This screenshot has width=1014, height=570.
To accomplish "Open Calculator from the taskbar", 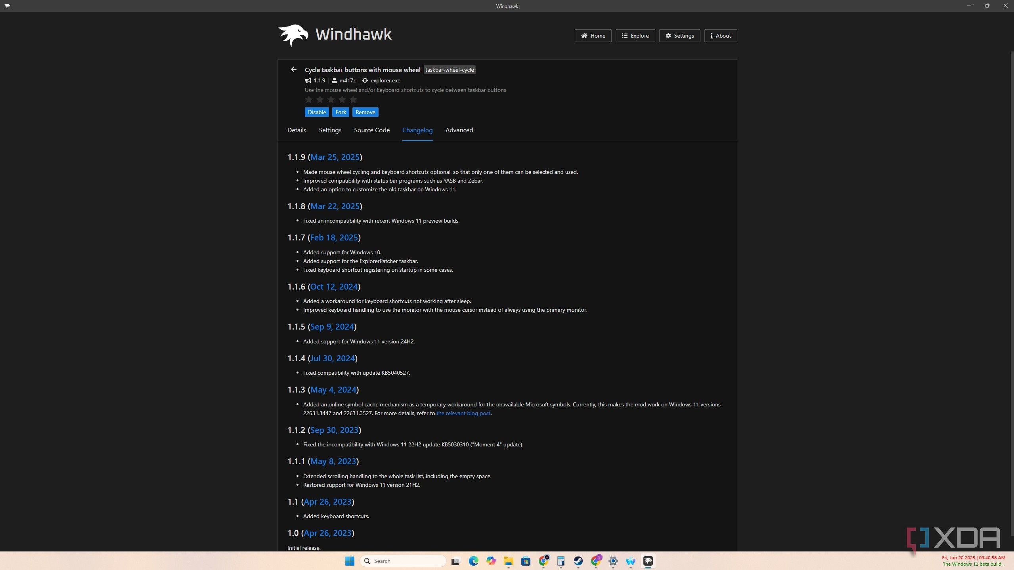I will (x=561, y=561).
